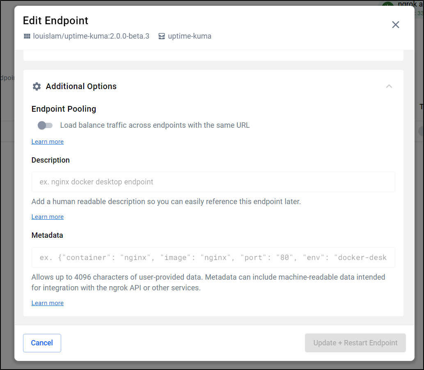Collapse the Additional Options section chevron

tap(389, 86)
